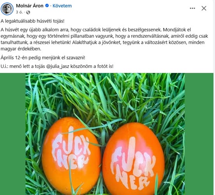Click the blue verified badge icon
The height and width of the screenshot is (195, 215).
coord(47,6)
